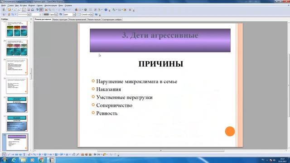Open the fill color 'Синий' dropdown

point(92,14)
